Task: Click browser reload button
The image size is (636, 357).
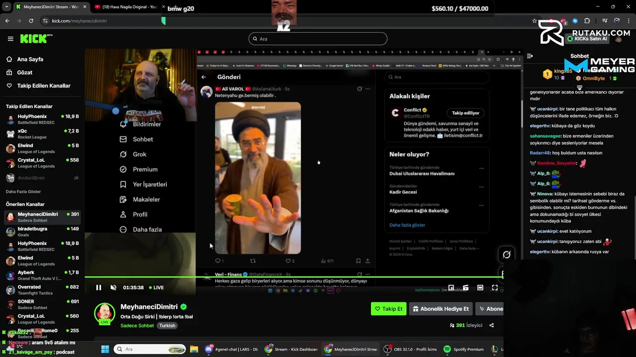Action: [x=31, y=21]
